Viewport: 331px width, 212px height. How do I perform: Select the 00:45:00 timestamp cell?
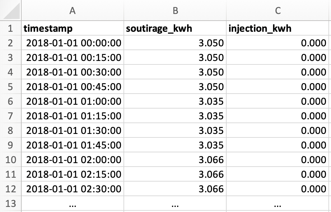73,87
